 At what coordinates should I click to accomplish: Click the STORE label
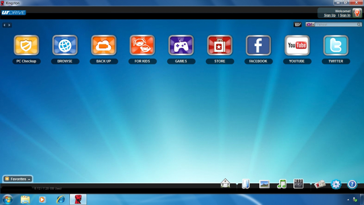tap(220, 61)
